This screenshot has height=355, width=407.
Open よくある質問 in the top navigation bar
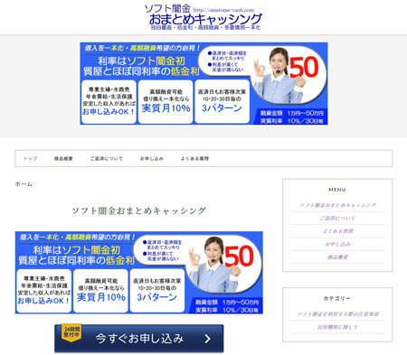click(194, 158)
